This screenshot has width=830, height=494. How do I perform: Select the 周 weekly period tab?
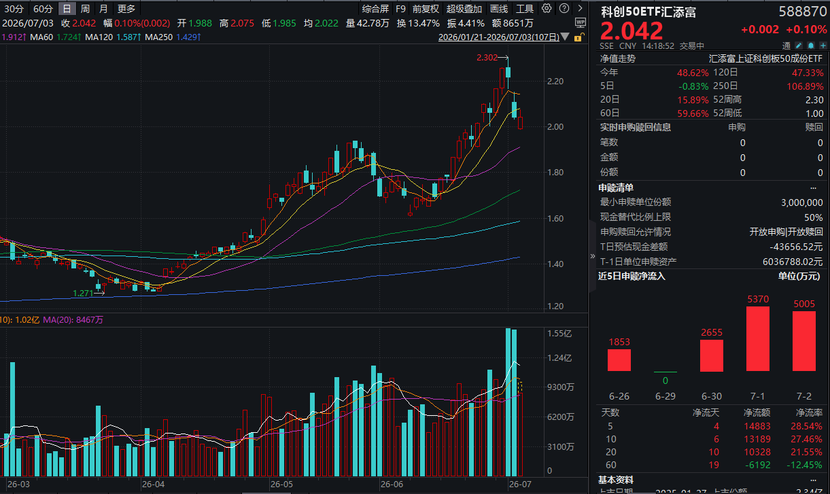85,9
